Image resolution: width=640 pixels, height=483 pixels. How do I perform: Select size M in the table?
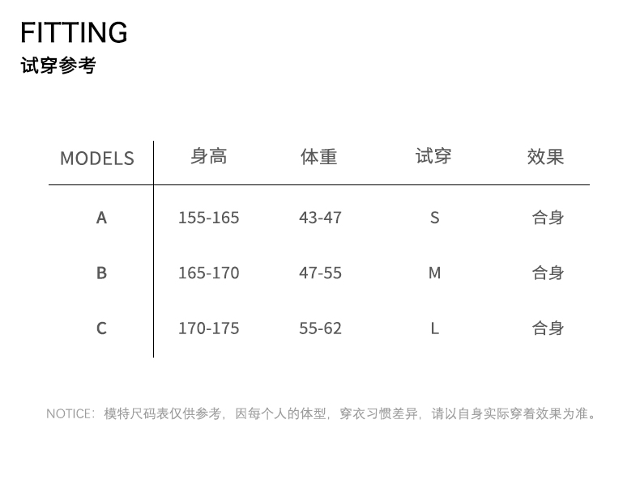(x=434, y=273)
